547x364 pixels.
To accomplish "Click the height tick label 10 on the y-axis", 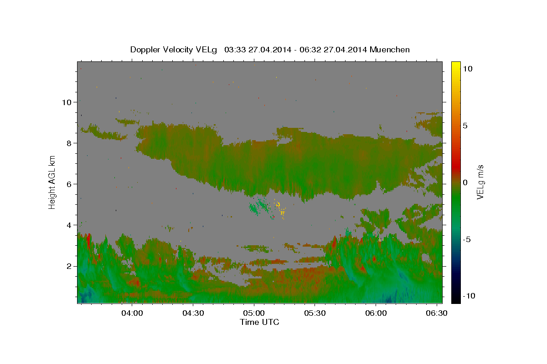I will (x=68, y=102).
